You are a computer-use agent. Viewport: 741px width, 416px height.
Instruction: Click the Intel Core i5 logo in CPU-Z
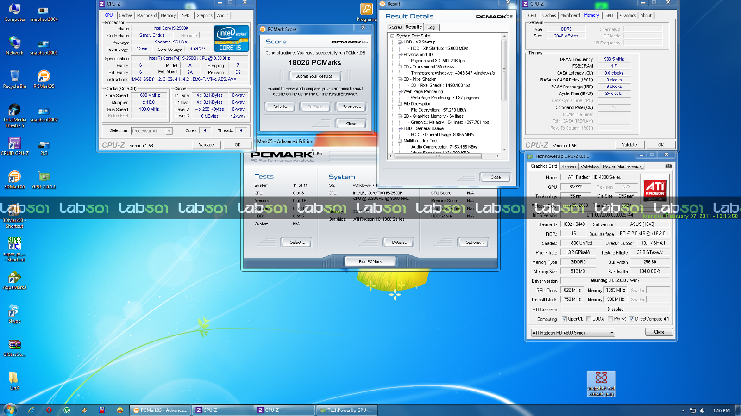point(231,38)
